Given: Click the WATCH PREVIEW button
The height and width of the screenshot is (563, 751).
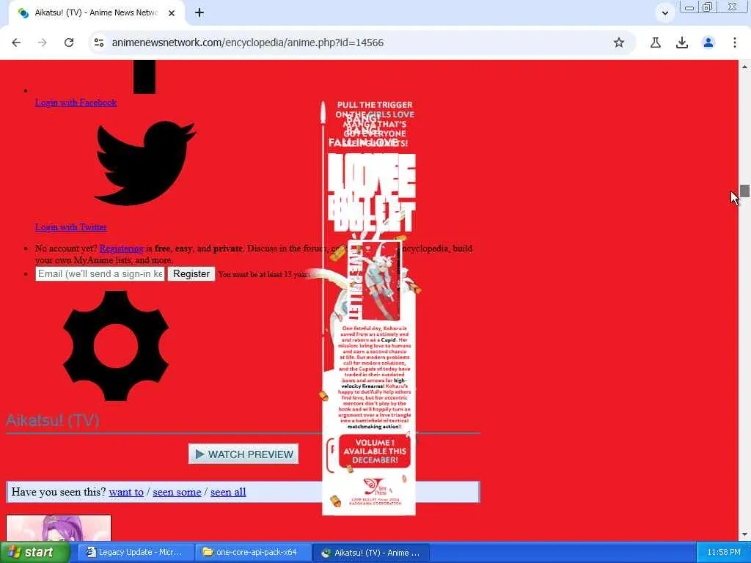Looking at the screenshot, I should (243, 454).
